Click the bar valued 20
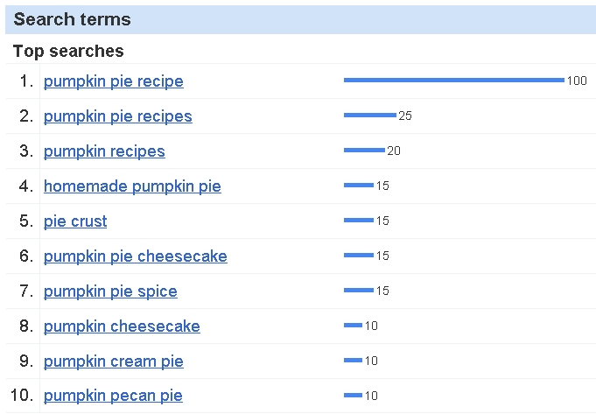The width and height of the screenshot is (596, 414). (364, 150)
